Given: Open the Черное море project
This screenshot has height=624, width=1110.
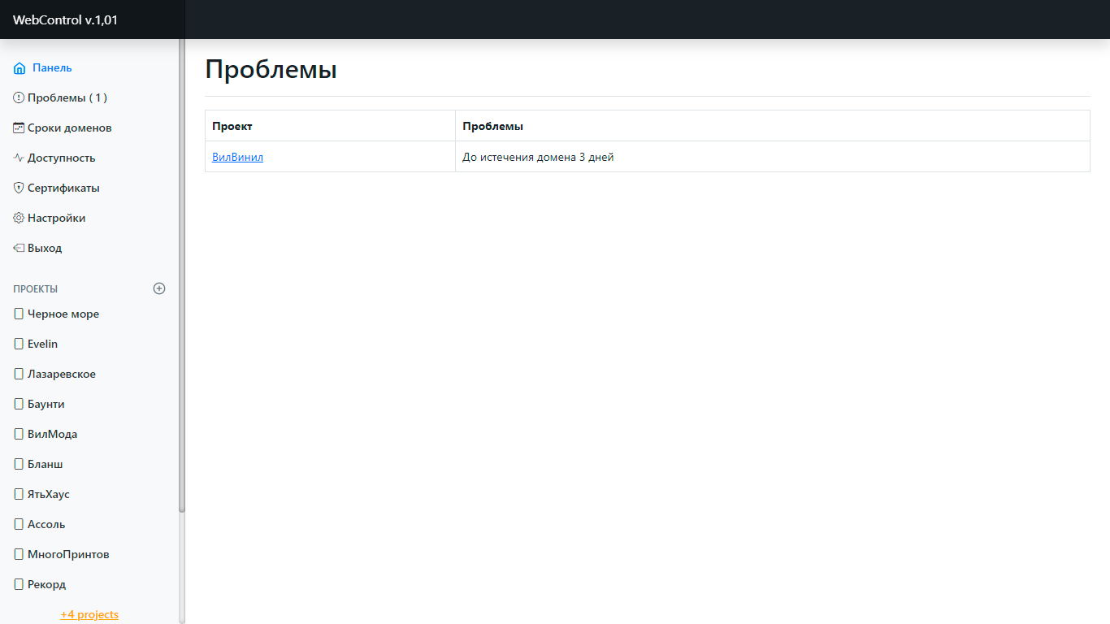Looking at the screenshot, I should [x=63, y=314].
